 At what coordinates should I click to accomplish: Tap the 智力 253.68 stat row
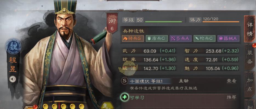(212, 51)
